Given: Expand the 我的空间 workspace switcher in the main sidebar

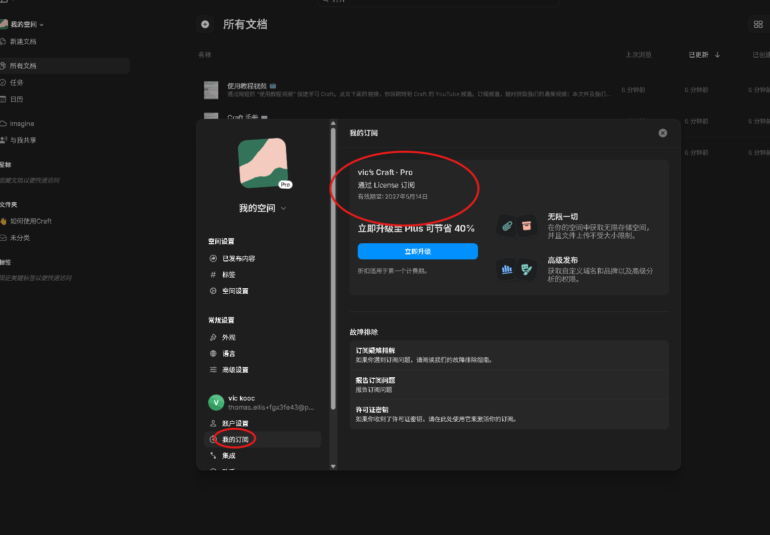Looking at the screenshot, I should pyautogui.click(x=27, y=24).
